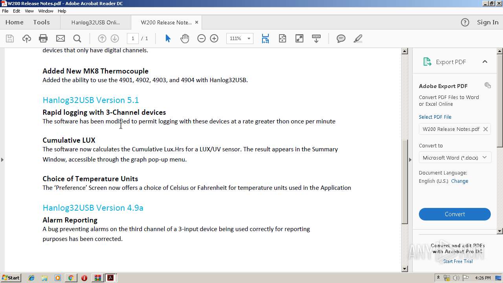This screenshot has width=503, height=283.
Task: Activate the Hand pan tool
Action: (x=185, y=39)
